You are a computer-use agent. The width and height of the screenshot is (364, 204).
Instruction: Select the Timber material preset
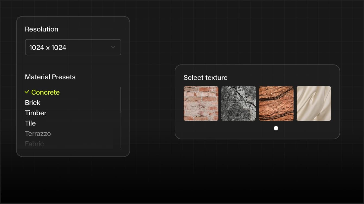(36, 113)
